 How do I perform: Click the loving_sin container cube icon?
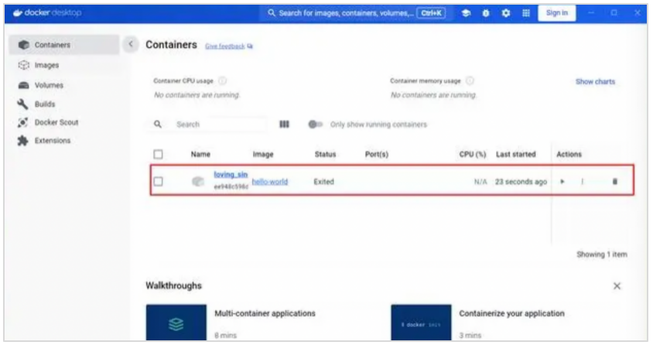(198, 182)
